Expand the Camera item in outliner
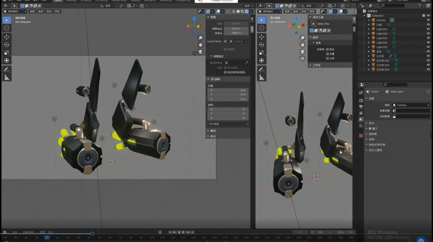433x242 pixels. 369,20
